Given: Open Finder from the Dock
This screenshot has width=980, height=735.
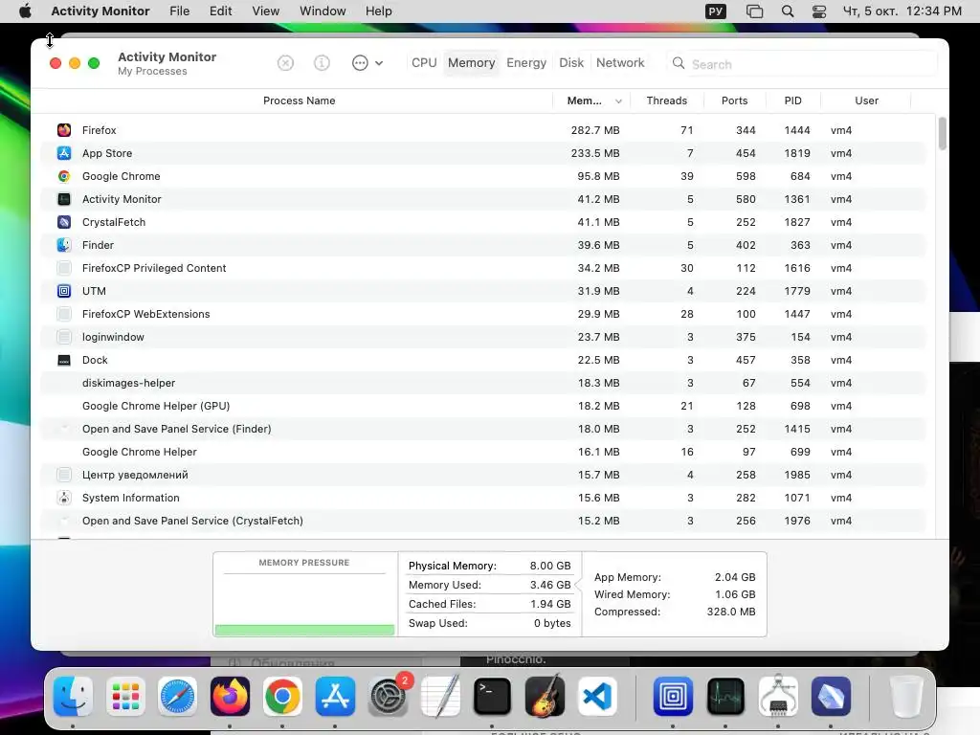Looking at the screenshot, I should click(x=73, y=697).
